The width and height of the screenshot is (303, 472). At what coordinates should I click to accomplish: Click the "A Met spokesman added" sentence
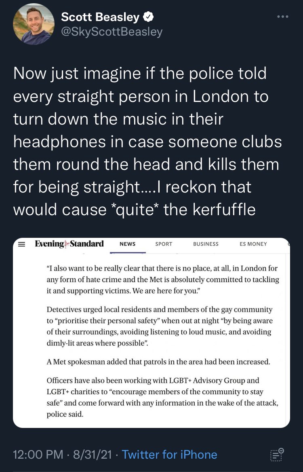pos(158,362)
